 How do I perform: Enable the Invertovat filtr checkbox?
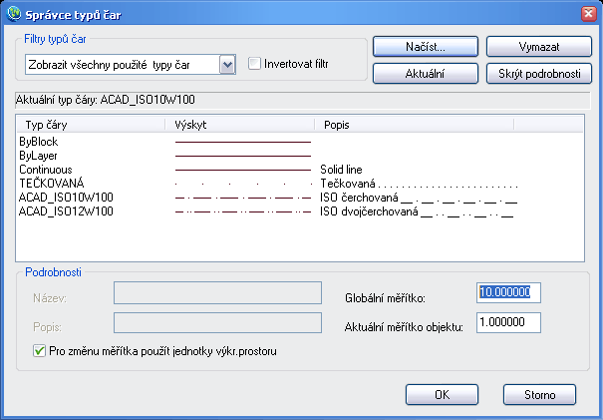pos(255,64)
